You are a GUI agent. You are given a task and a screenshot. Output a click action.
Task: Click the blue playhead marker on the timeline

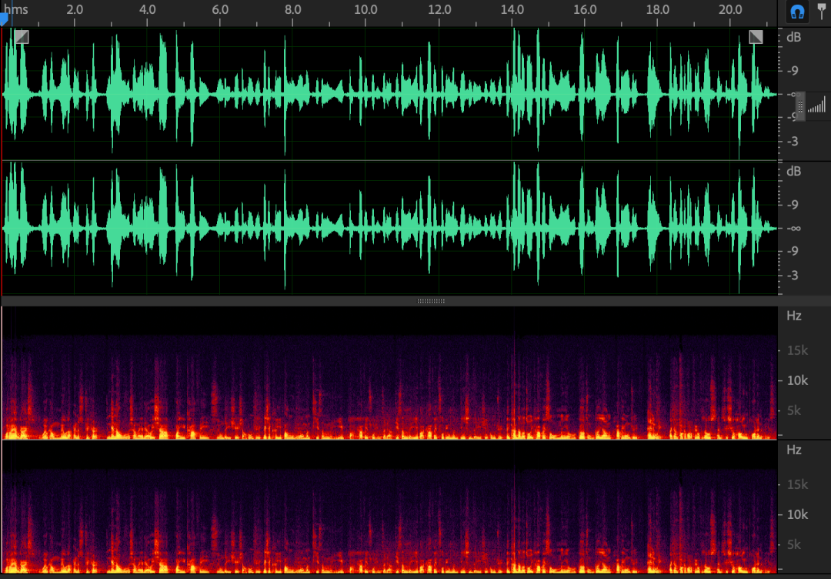(x=4, y=19)
